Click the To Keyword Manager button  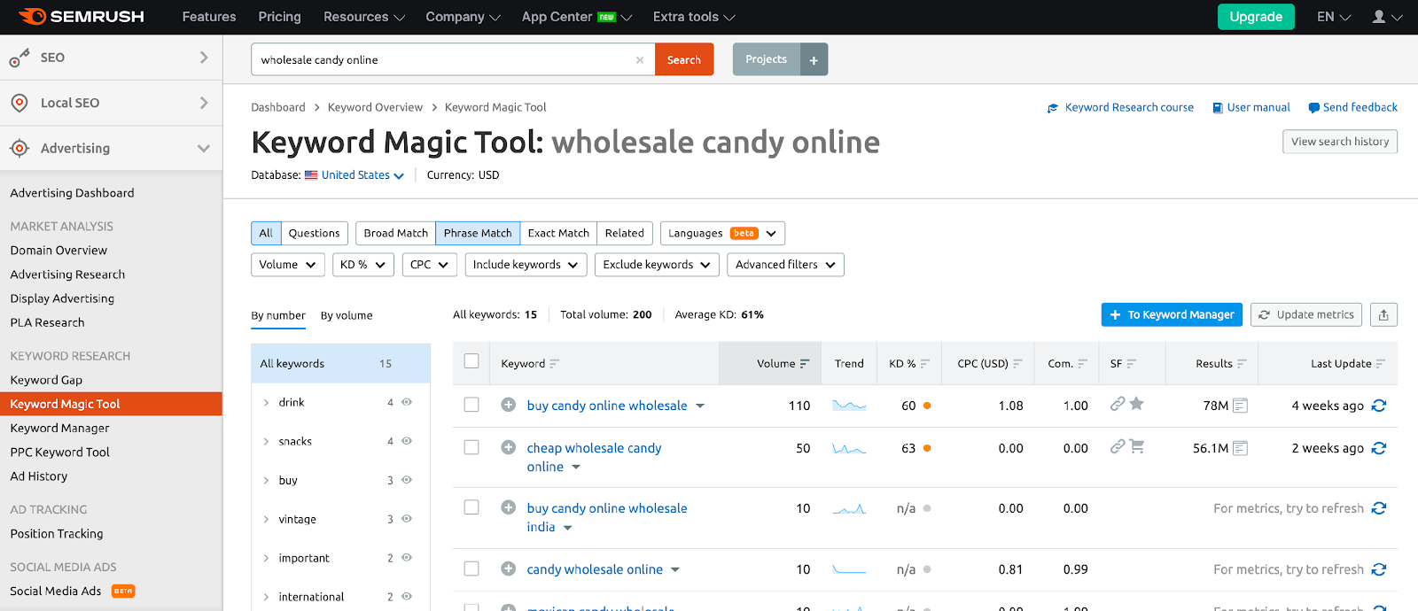pyautogui.click(x=1172, y=314)
